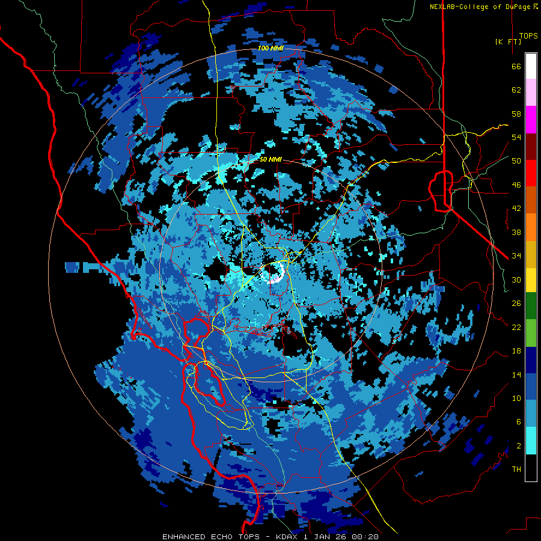Select the dark orange legend swatch
The image size is (541, 541).
pos(531,200)
